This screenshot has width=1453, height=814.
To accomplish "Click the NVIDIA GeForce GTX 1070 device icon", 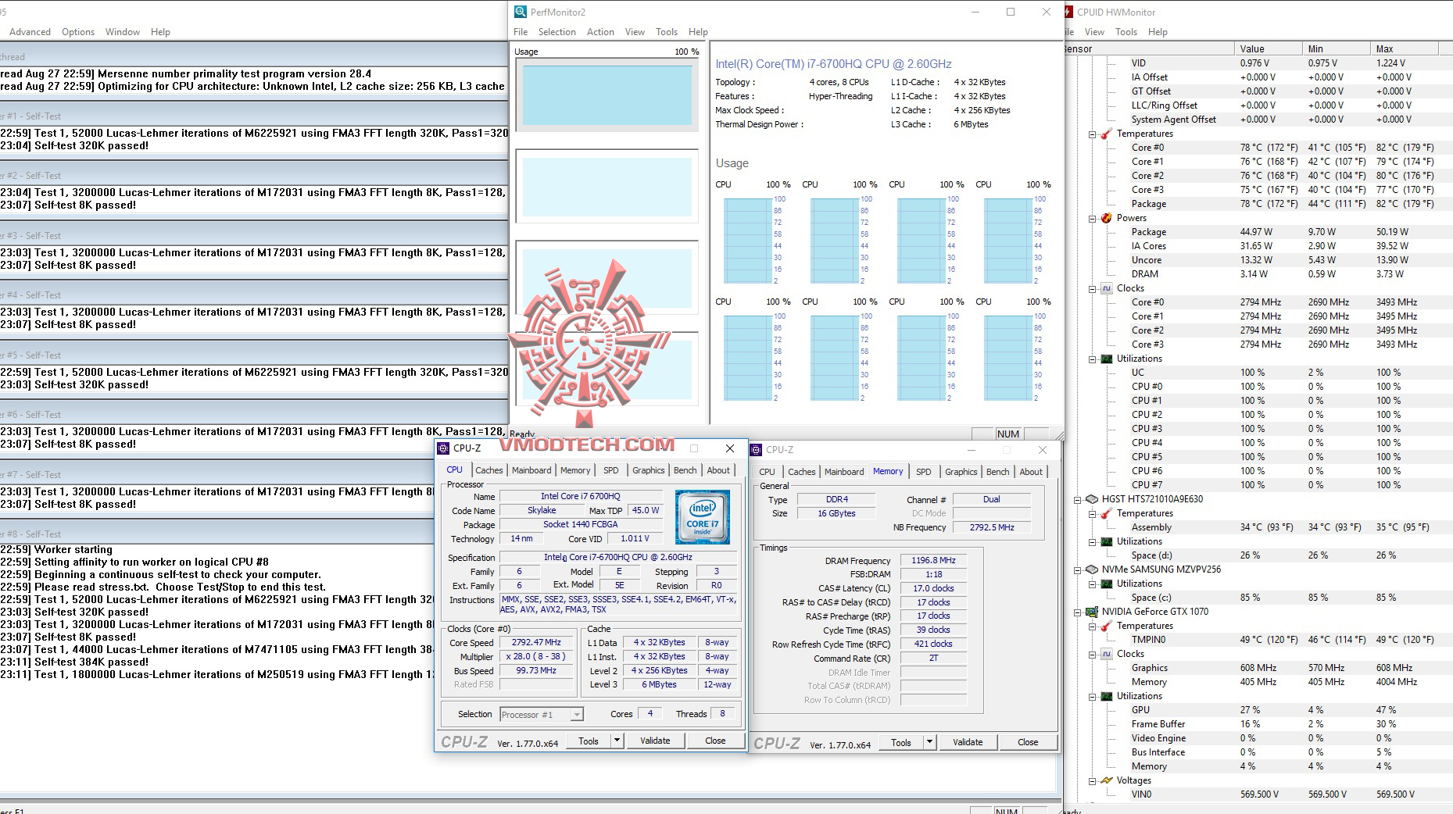I will tap(1091, 612).
